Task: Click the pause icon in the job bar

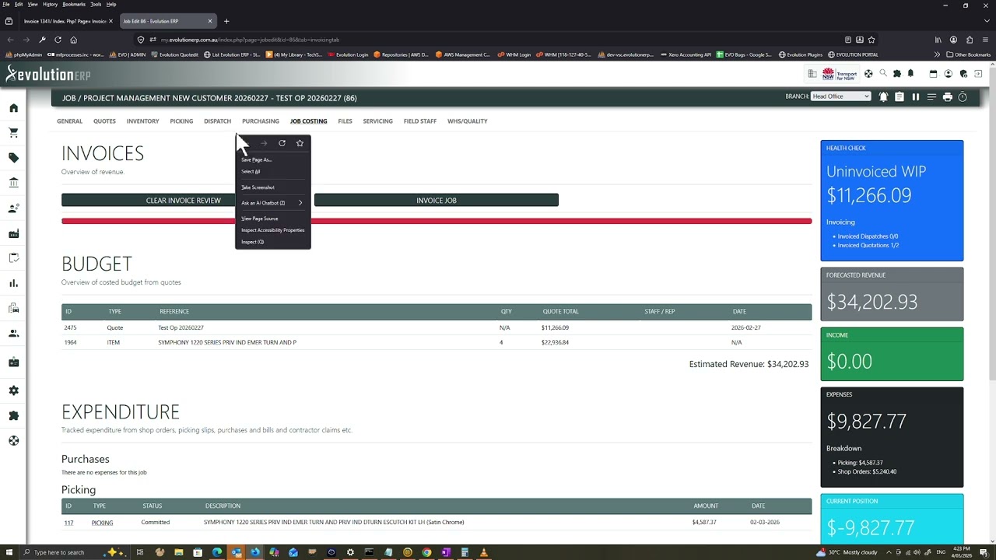Action: coord(915,97)
